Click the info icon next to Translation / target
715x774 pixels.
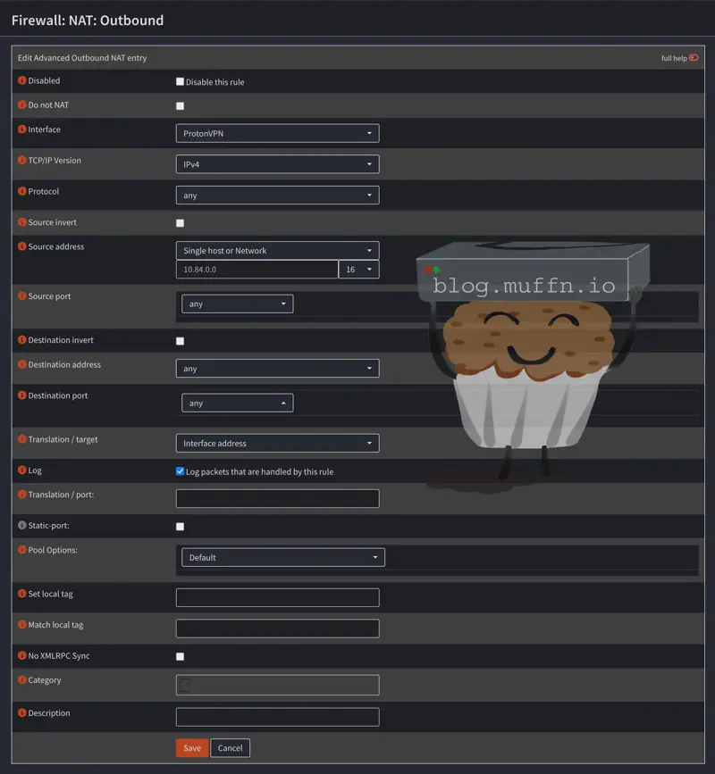[x=21, y=439]
